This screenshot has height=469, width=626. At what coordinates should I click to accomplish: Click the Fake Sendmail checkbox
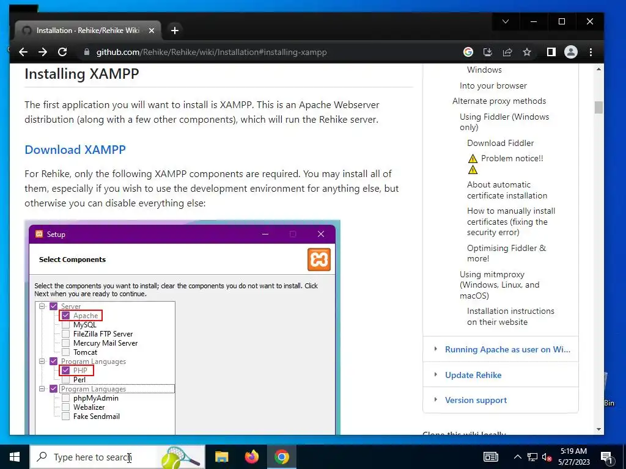65,416
